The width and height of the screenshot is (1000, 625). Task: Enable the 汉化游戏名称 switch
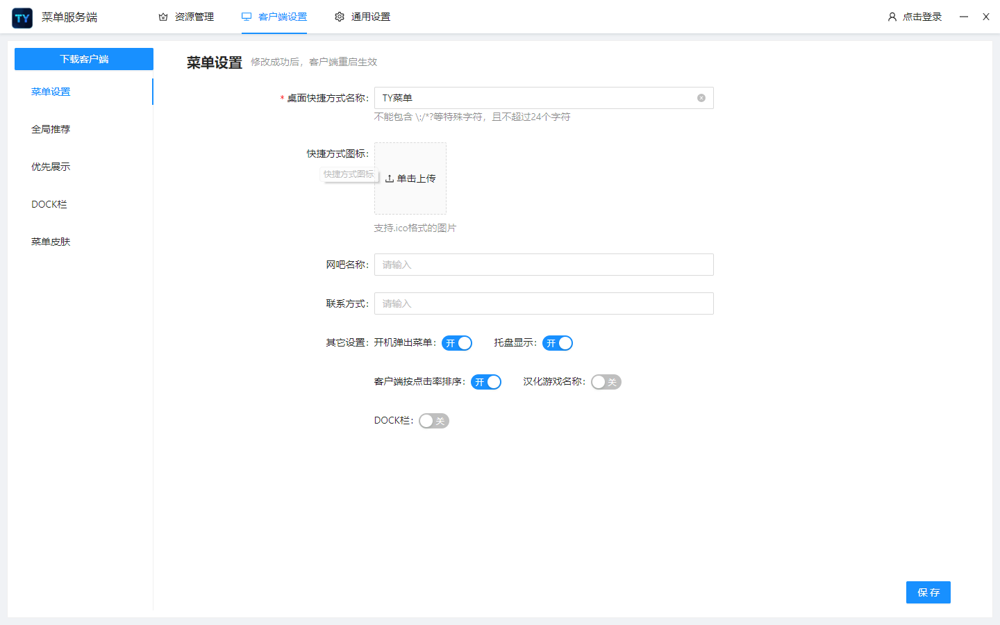click(606, 382)
